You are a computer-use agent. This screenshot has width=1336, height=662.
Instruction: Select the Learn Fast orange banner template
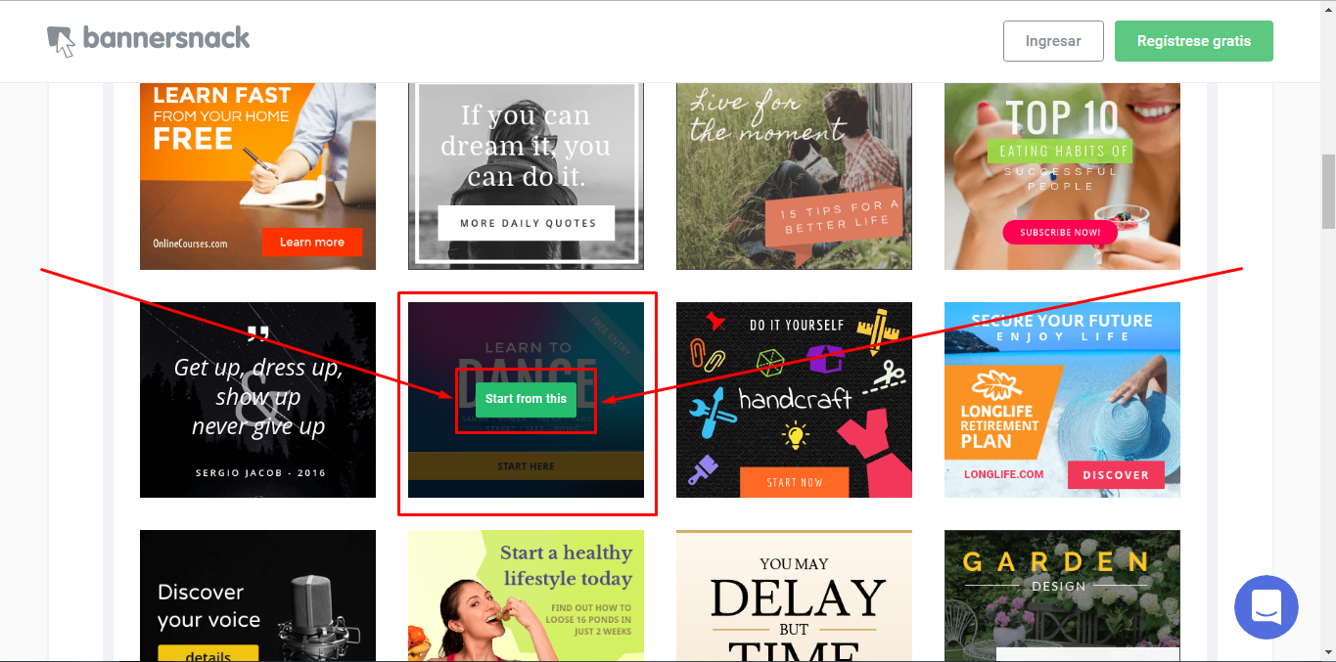257,176
